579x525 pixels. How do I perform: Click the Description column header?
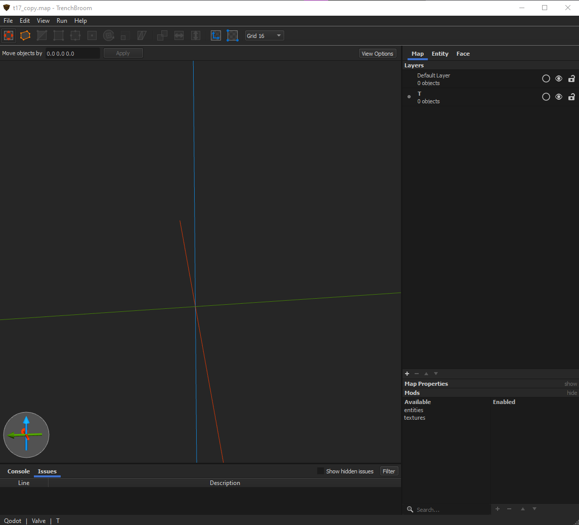click(x=225, y=483)
